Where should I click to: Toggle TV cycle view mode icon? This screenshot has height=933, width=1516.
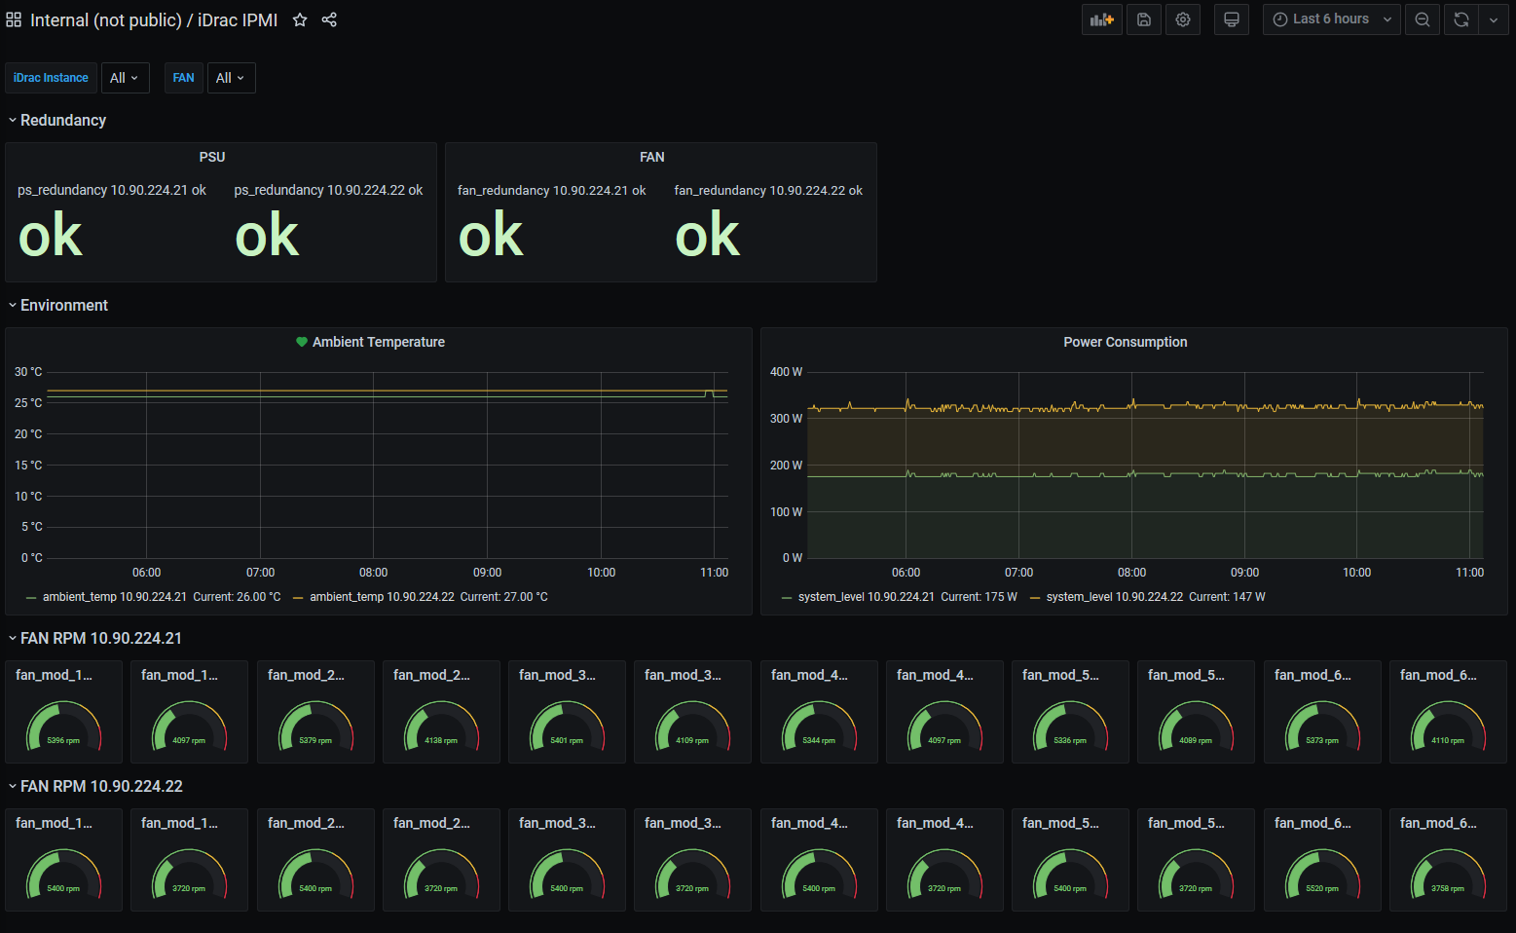pos(1232,19)
